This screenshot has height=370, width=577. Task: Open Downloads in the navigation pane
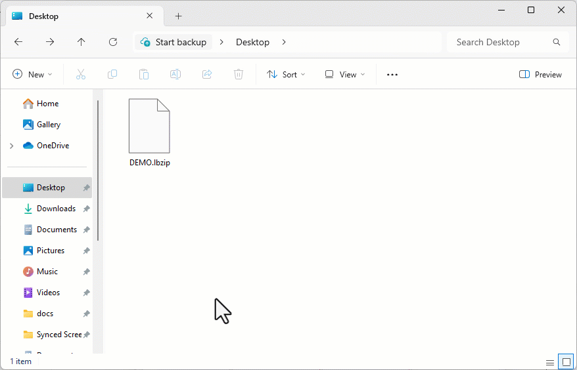pyautogui.click(x=56, y=209)
